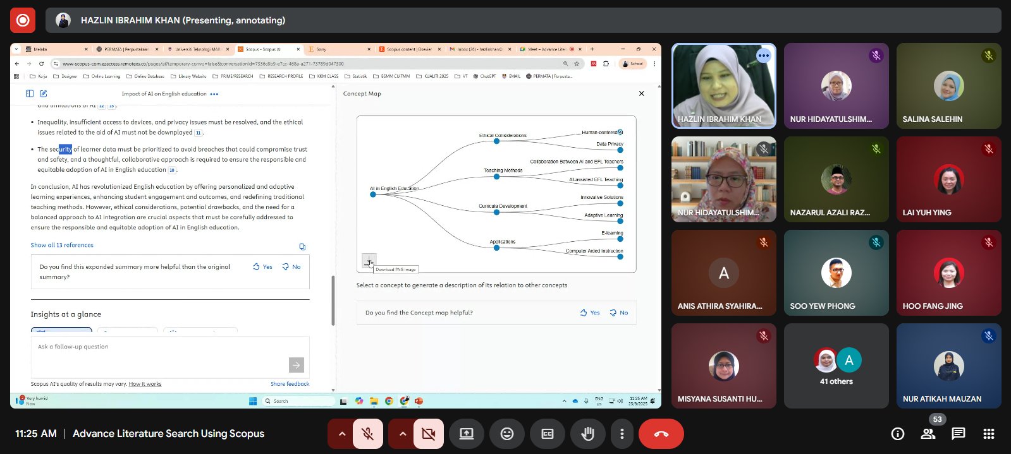Click the 41 others participant tile
This screenshot has width=1011, height=454.
click(x=836, y=366)
